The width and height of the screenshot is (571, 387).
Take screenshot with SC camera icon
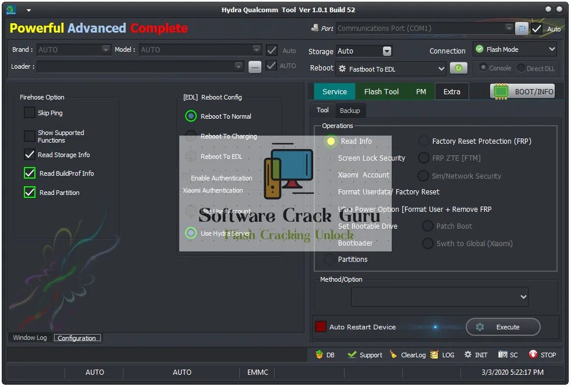502,354
